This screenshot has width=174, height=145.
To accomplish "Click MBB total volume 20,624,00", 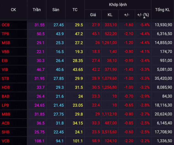I will [163, 114].
